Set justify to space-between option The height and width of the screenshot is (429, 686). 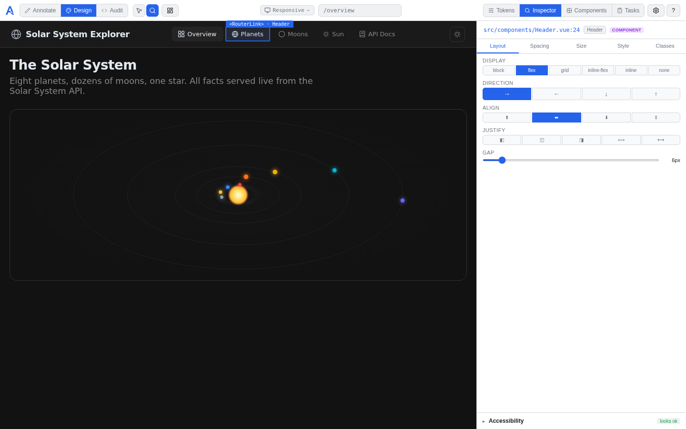[x=621, y=140]
